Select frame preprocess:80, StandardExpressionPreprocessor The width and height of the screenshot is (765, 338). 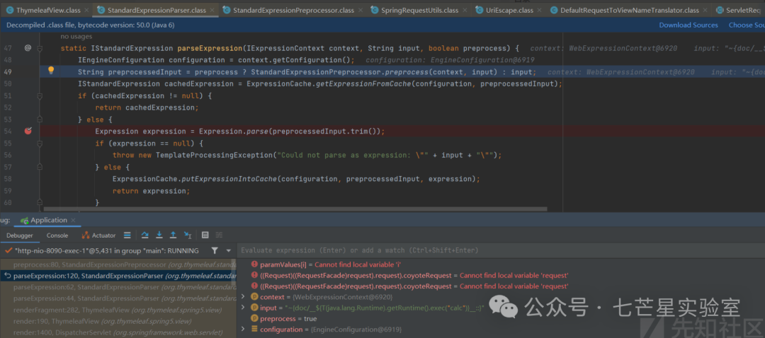pos(117,265)
